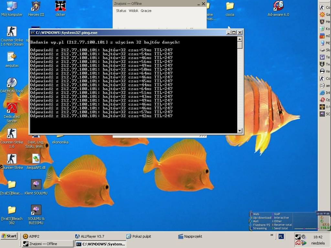The height and width of the screenshot is (248, 331).
Task: Click the reply line with czas=57ms
Action: coord(101,112)
